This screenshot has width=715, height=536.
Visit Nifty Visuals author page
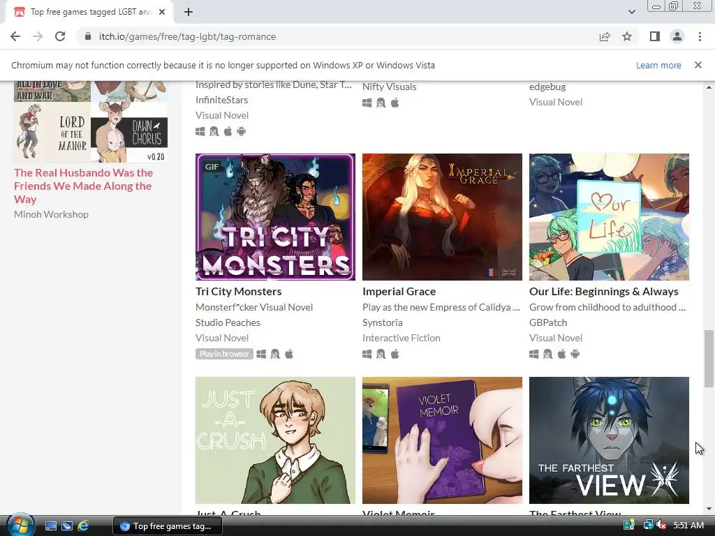click(390, 87)
